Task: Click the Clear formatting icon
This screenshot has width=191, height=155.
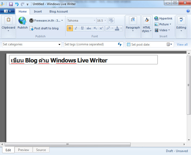Action: coord(111,21)
